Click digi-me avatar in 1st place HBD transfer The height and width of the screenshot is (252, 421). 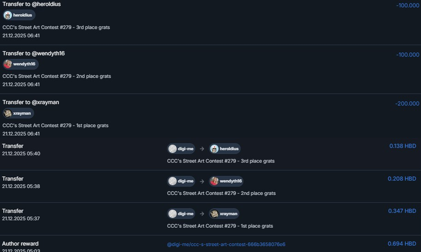point(173,214)
